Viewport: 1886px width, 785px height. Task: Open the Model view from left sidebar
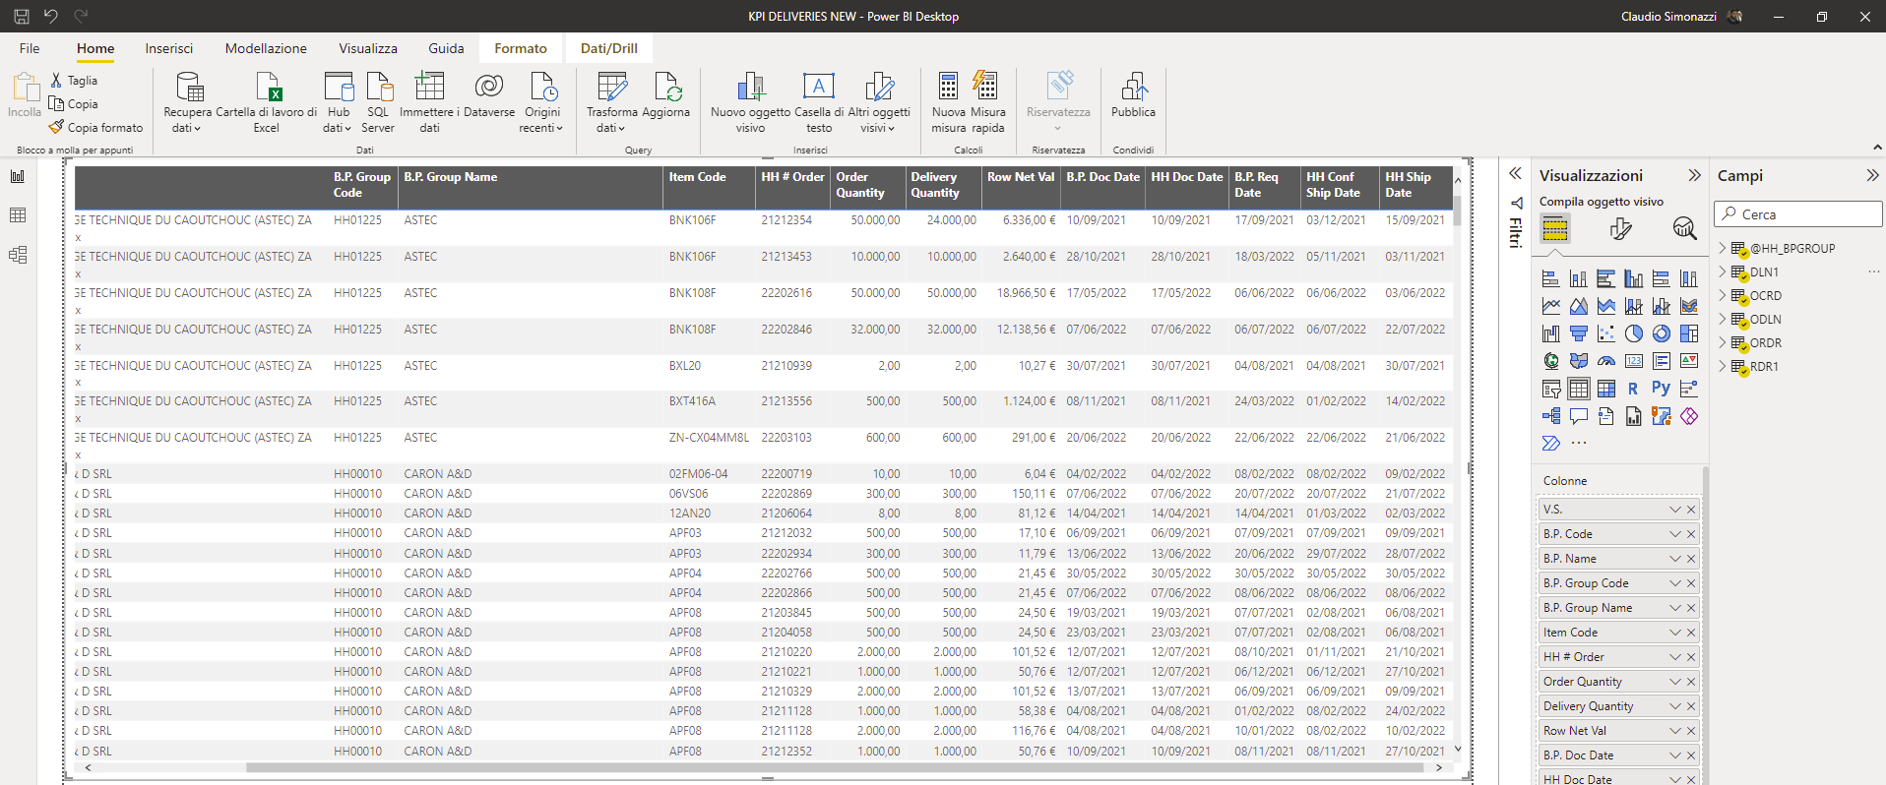[17, 255]
